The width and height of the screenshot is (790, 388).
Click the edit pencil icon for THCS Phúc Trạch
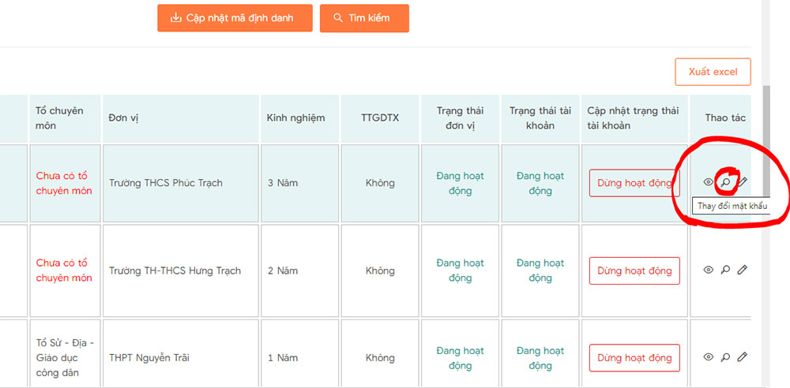tap(742, 182)
